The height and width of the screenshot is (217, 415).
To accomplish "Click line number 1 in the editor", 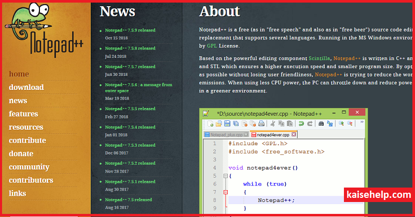I will click(x=215, y=144).
